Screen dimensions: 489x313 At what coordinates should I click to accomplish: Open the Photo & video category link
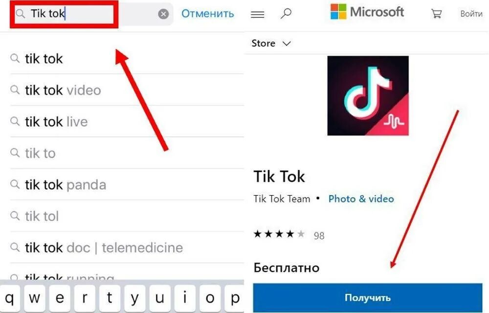[x=361, y=199]
